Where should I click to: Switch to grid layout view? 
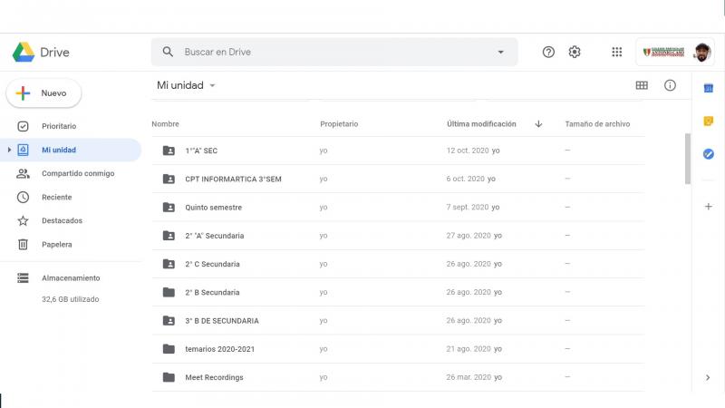[642, 85]
